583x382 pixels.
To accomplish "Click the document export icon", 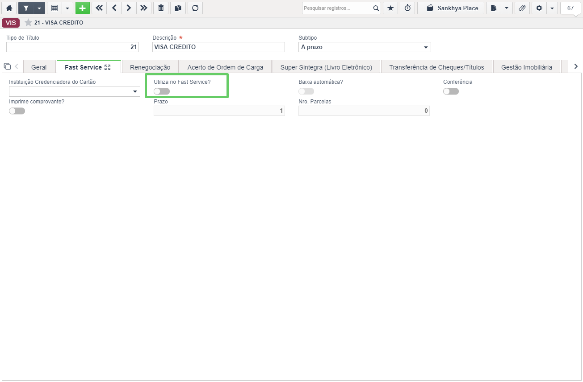I will (494, 8).
